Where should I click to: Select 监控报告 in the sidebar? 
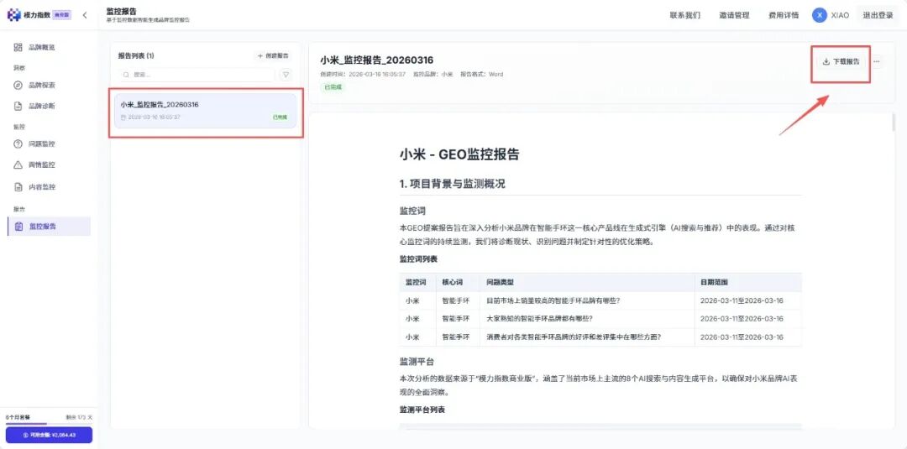[x=49, y=227]
